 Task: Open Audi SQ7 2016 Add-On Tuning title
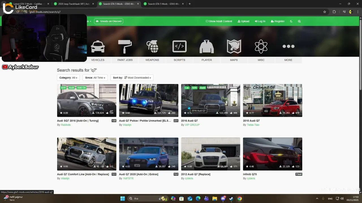click(78, 121)
